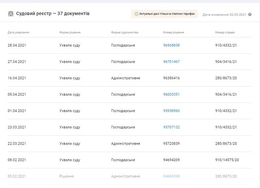The height and width of the screenshot is (188, 260).
Task: Select decision number 96386416 in the table
Action: click(171, 78)
